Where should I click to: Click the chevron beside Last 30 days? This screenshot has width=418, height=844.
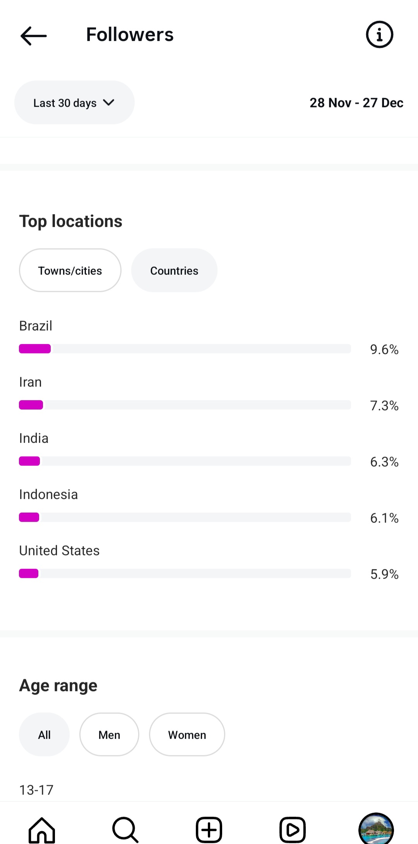[109, 103]
